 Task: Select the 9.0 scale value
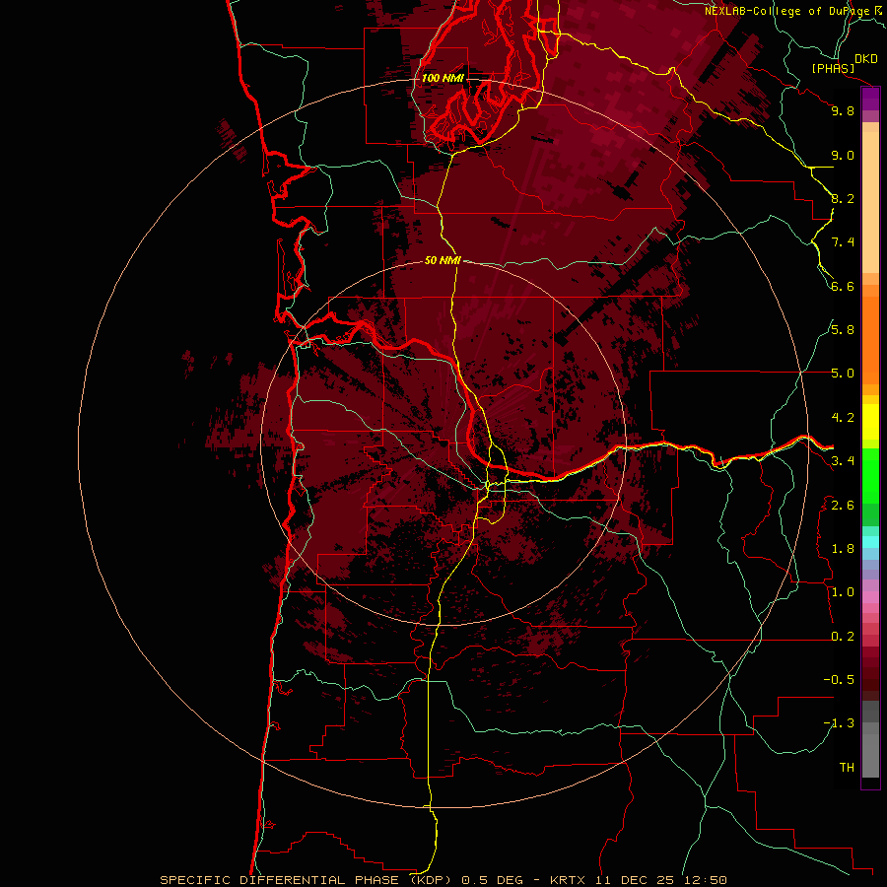pos(843,155)
